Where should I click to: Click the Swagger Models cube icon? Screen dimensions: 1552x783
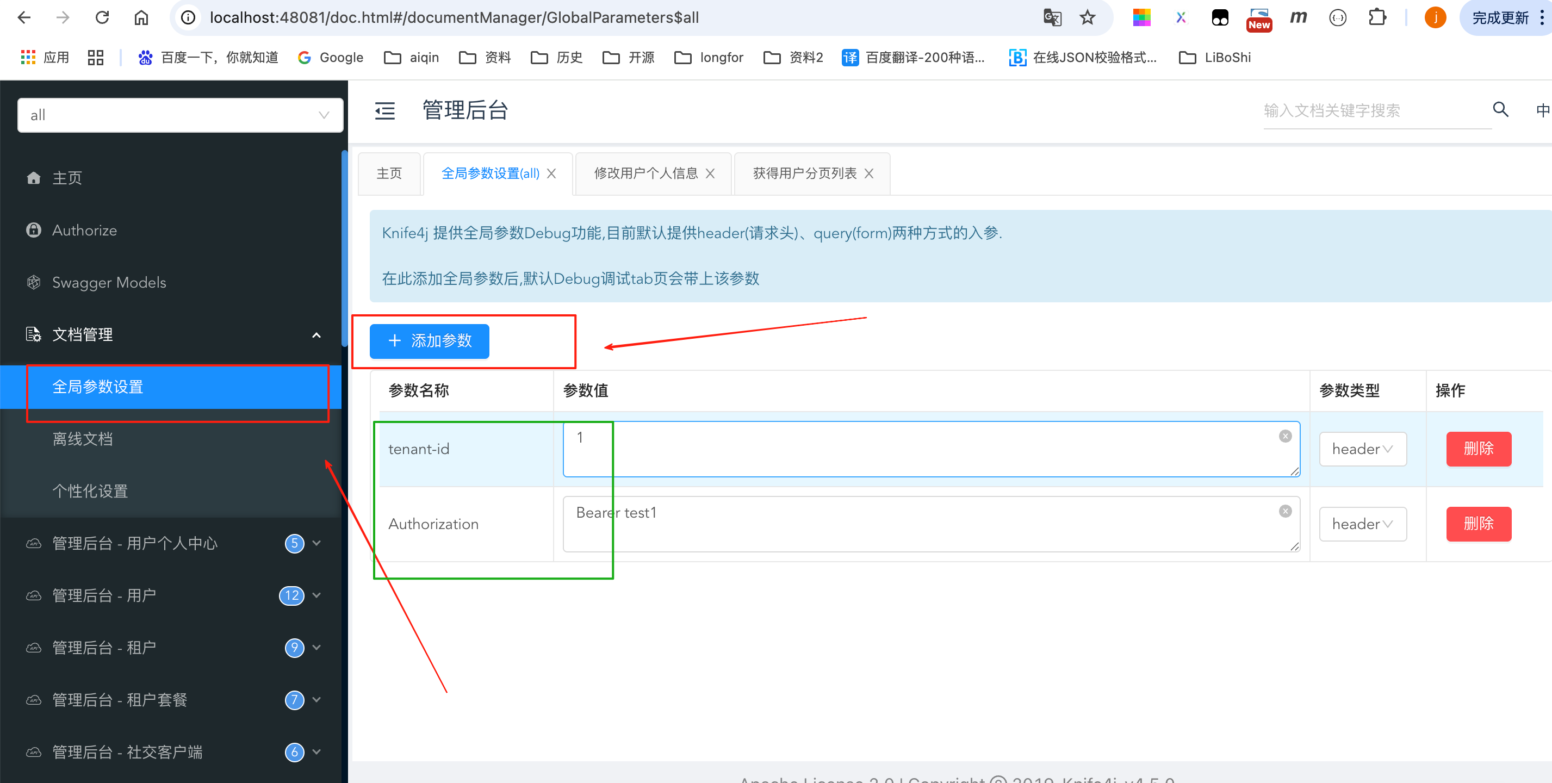[34, 282]
